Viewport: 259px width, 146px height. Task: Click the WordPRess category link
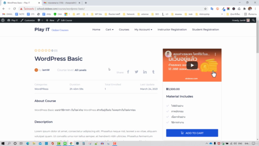coord(41,89)
